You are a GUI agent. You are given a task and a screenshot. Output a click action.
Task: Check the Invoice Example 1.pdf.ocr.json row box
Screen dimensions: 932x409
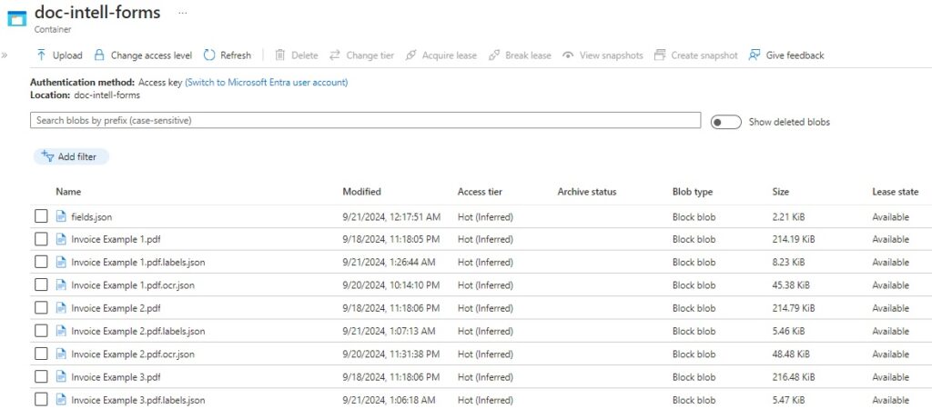pyautogui.click(x=40, y=284)
